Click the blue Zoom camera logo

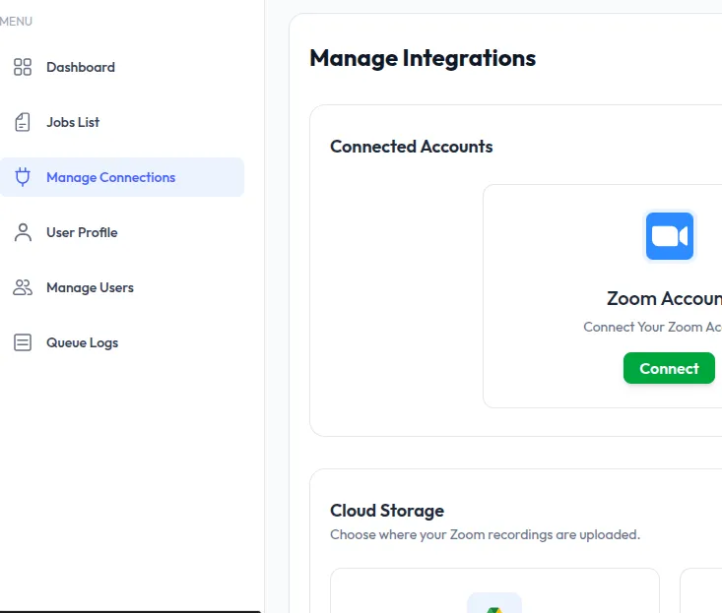click(x=670, y=236)
